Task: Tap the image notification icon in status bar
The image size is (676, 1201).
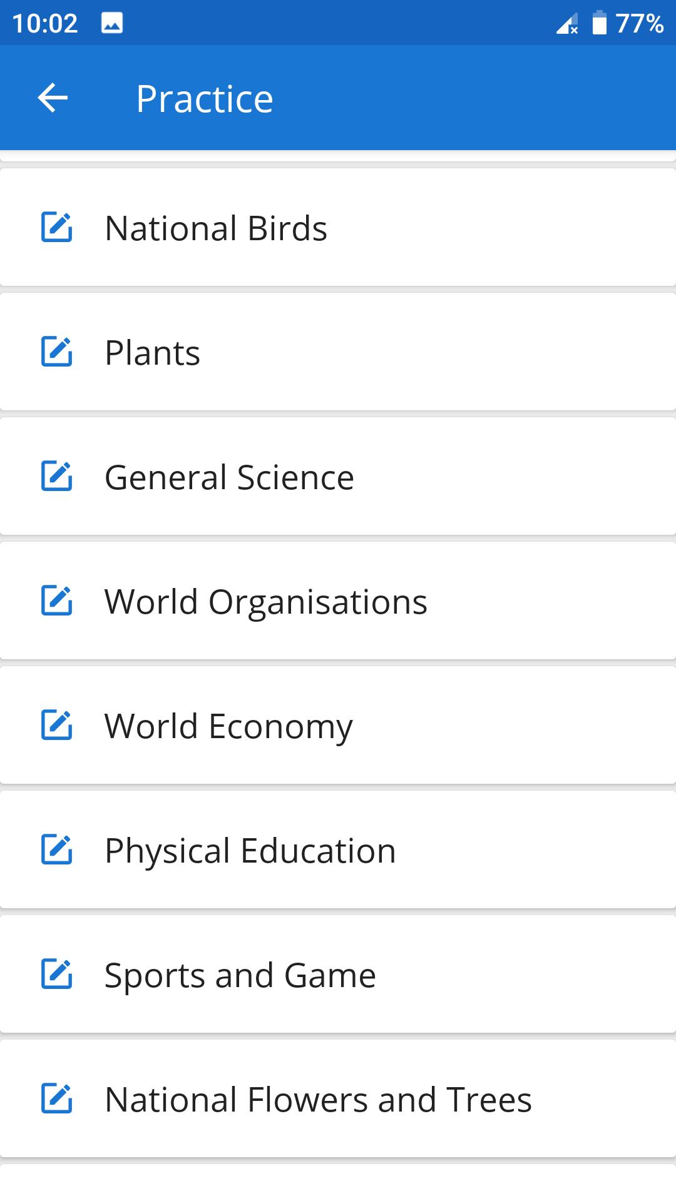Action: click(112, 24)
